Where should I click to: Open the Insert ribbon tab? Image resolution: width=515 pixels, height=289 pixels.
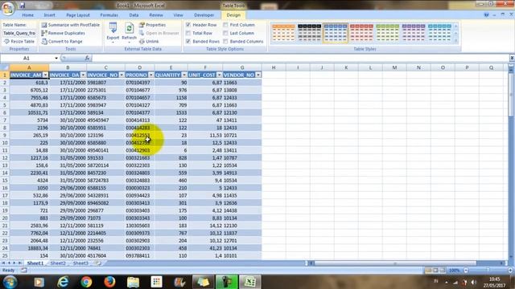50,15
